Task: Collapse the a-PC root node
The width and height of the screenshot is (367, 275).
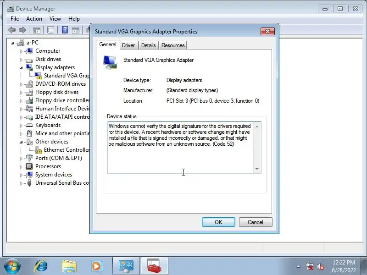Action: 13,43
